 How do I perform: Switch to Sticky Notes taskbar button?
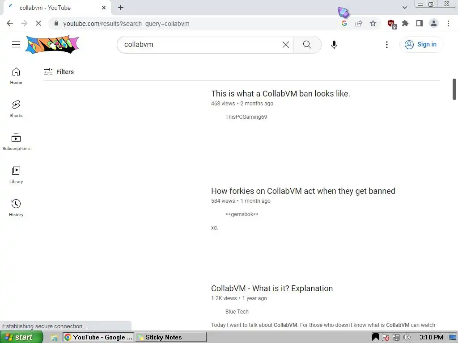click(x=171, y=337)
